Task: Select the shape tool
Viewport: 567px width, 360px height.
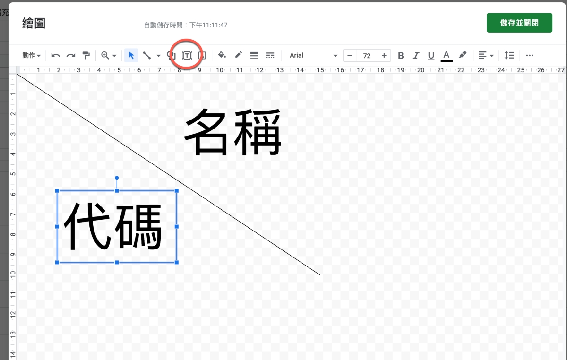Action: pos(172,56)
